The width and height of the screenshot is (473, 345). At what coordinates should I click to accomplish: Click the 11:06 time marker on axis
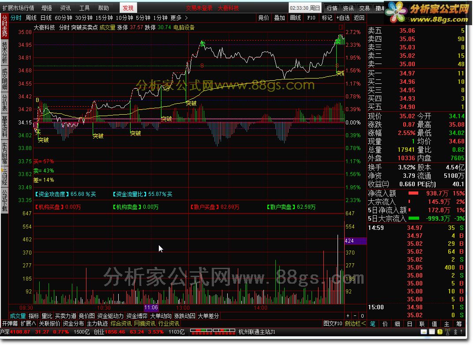(x=151, y=307)
